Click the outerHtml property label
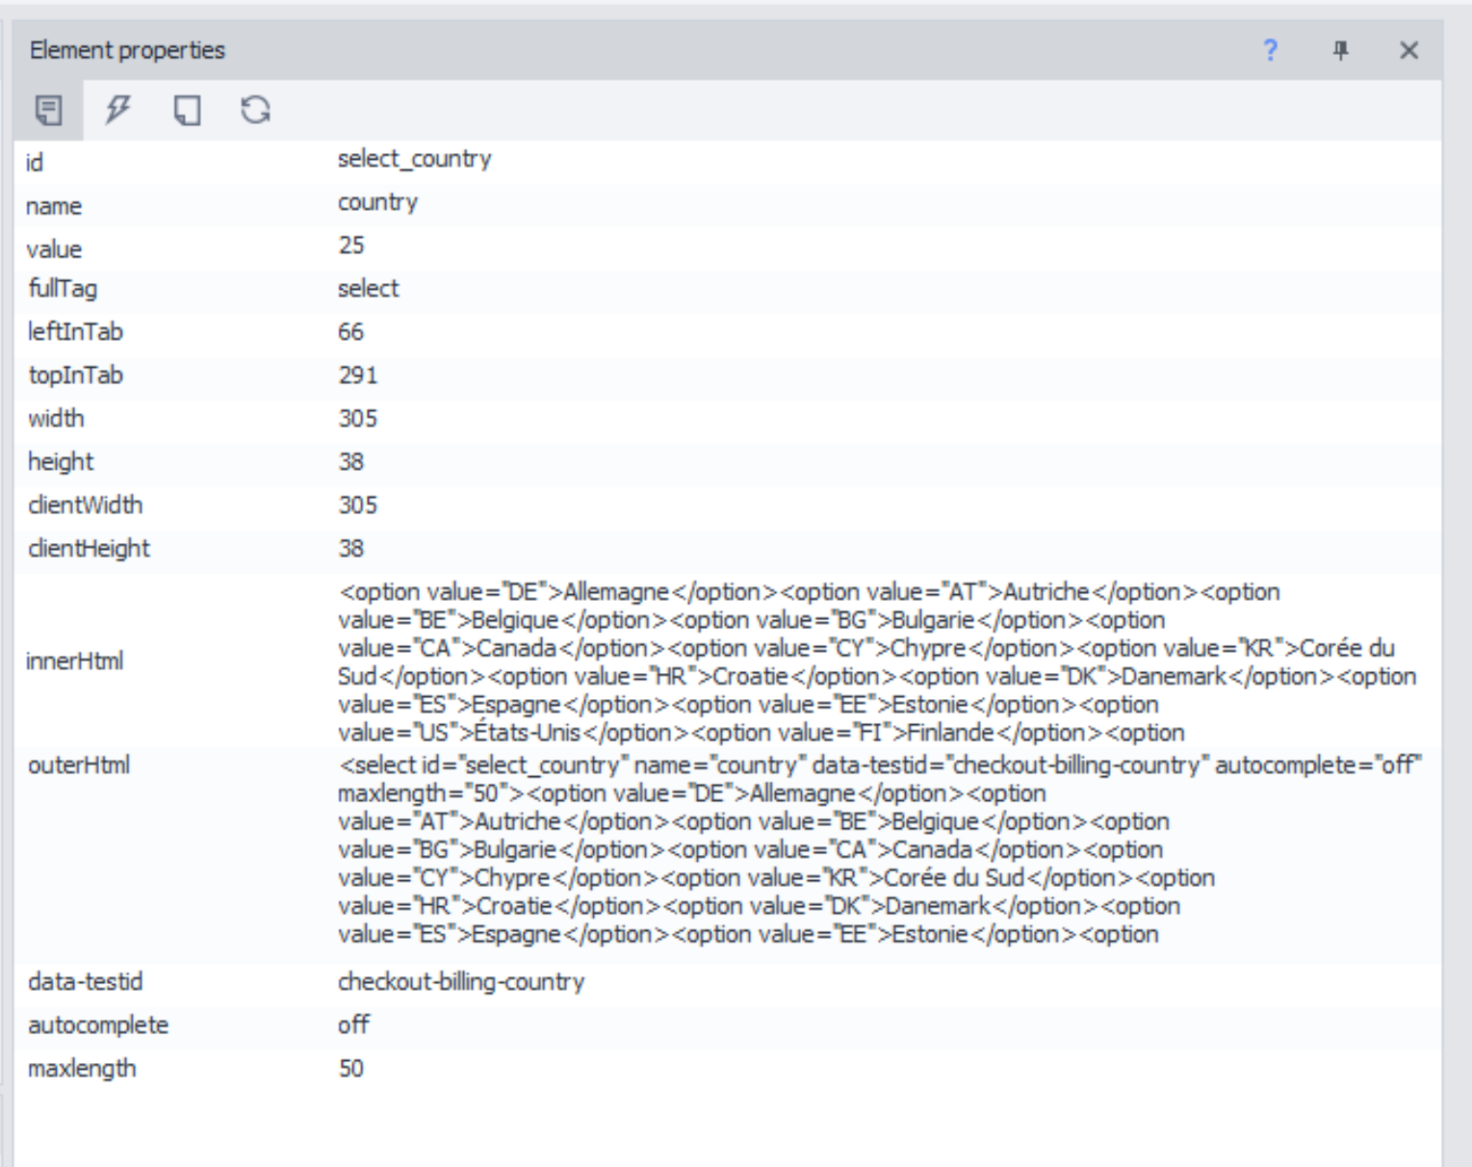Image resolution: width=1472 pixels, height=1167 pixels. 79,765
